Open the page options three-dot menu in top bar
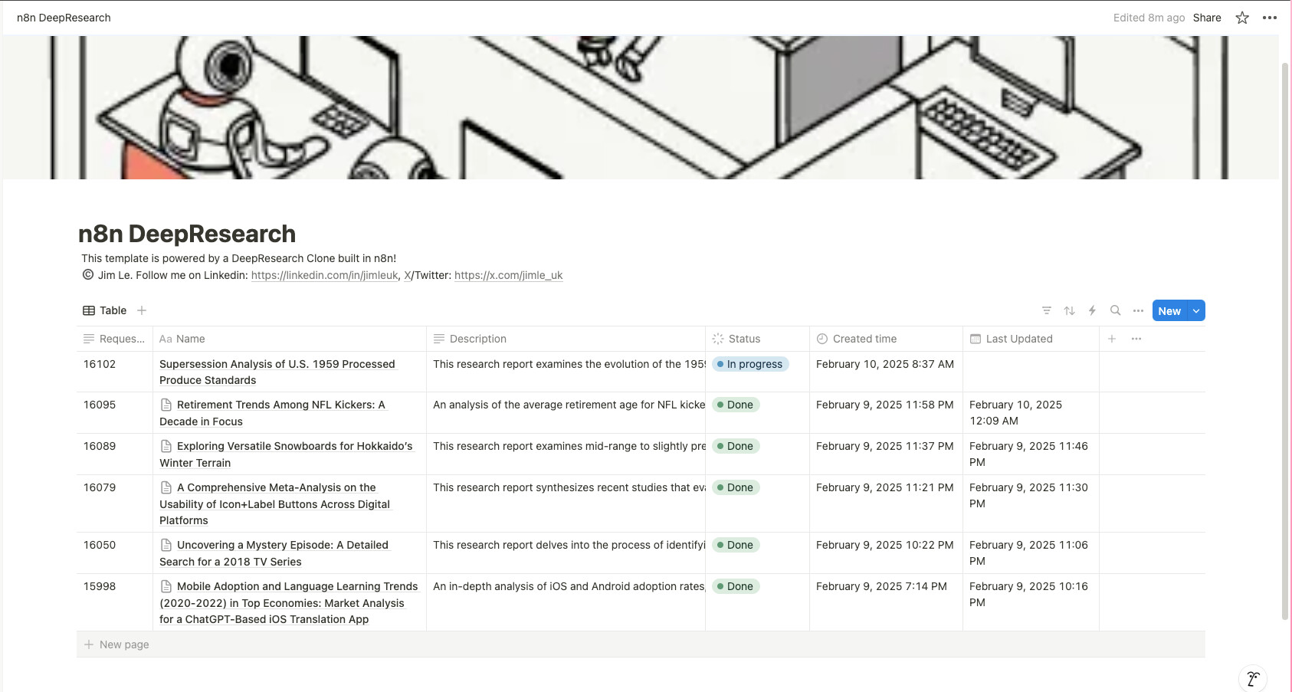Image resolution: width=1292 pixels, height=692 pixels. (x=1270, y=18)
